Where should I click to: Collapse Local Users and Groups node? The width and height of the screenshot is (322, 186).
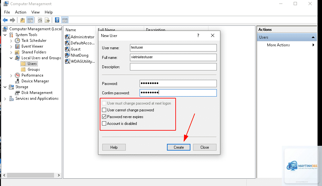(11, 58)
